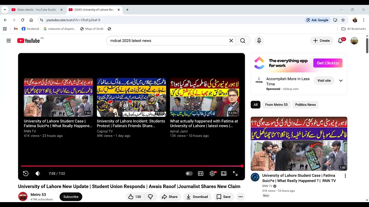Switch to the Video details YouTube Studio tab

(x=37, y=10)
